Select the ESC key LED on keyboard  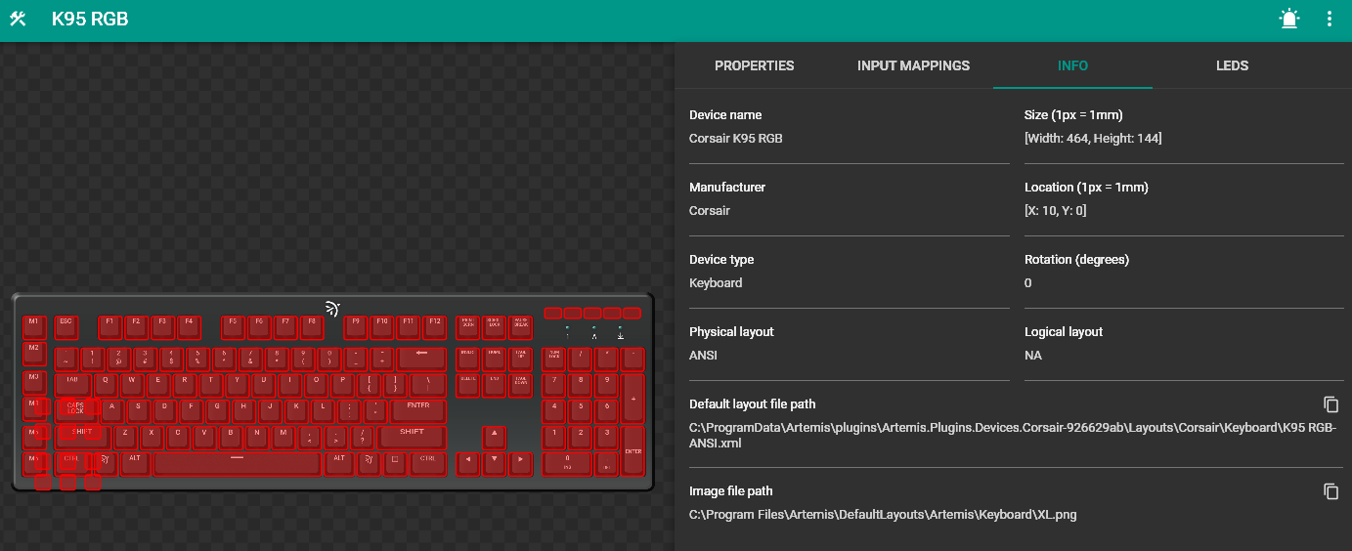(65, 326)
